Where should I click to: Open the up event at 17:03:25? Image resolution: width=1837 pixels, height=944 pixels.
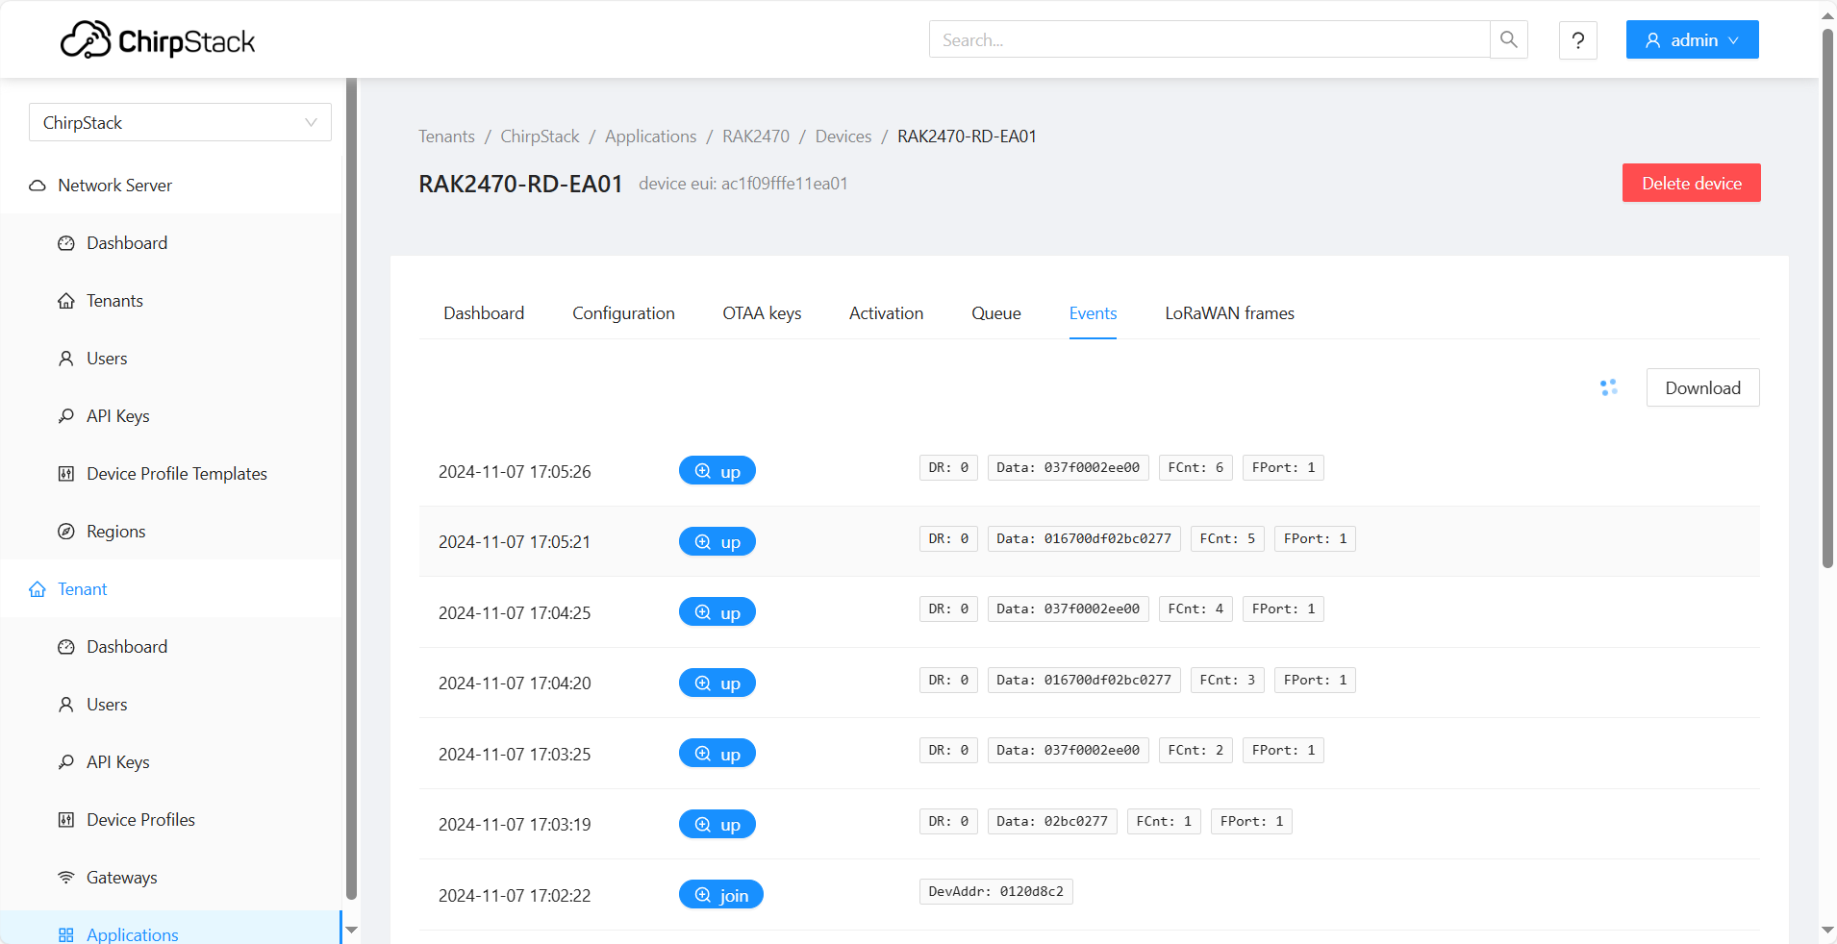[x=717, y=754]
